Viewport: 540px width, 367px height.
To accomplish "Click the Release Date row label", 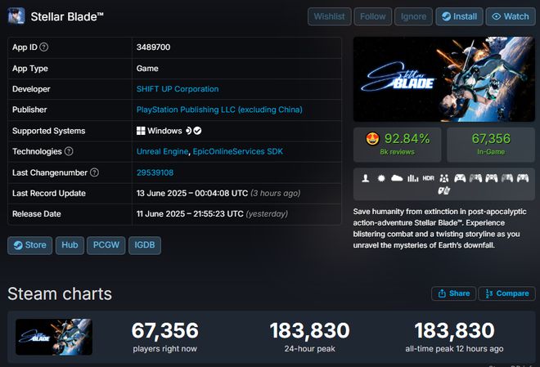I will [x=37, y=214].
